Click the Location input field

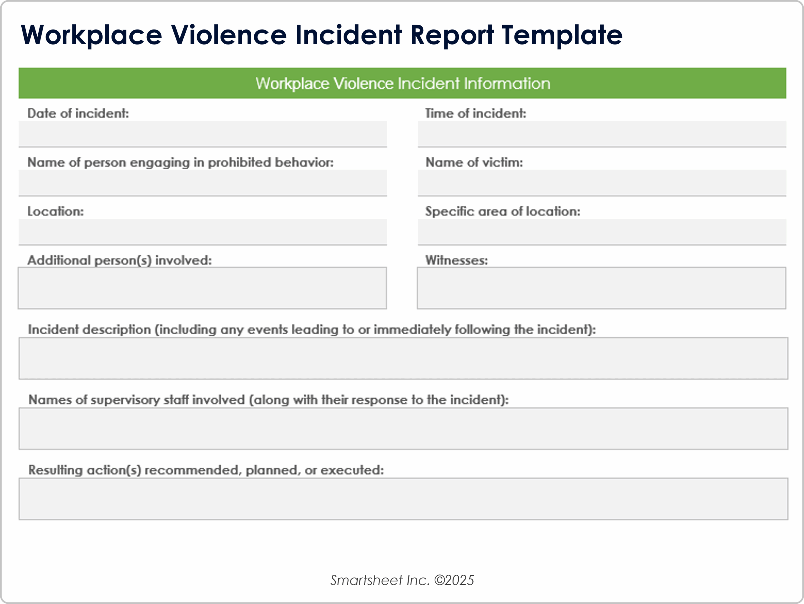(x=203, y=231)
